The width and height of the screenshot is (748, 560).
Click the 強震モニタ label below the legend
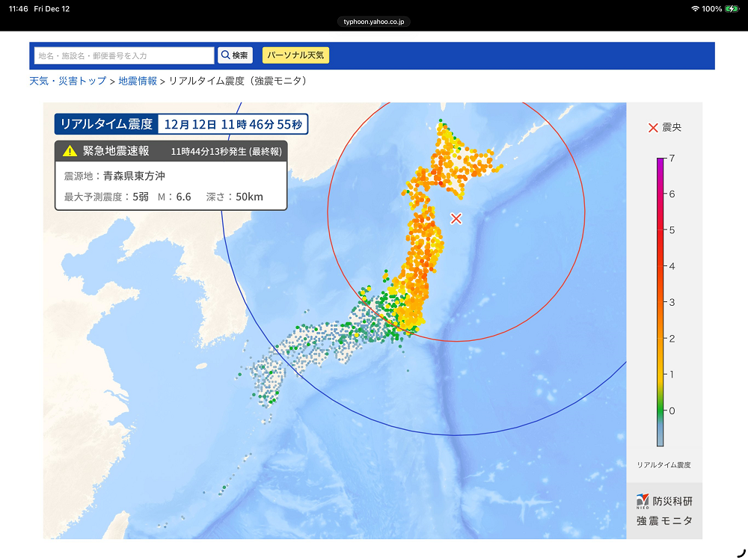point(664,521)
